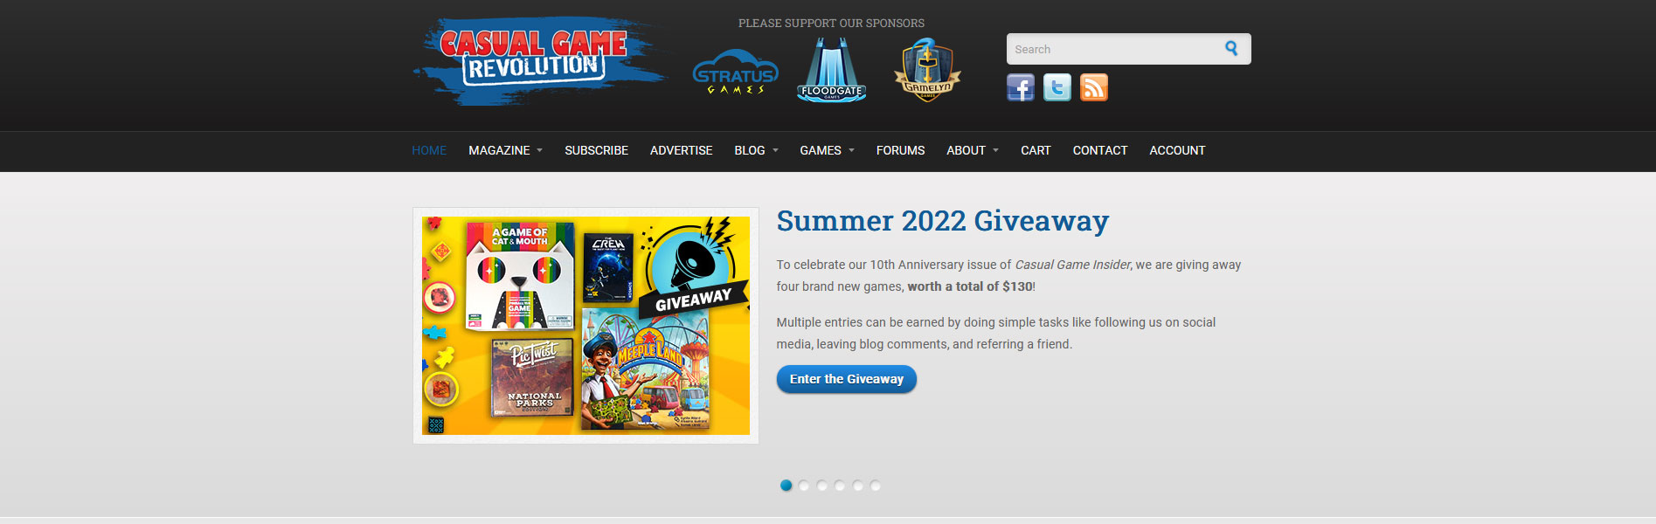Click the search magnifier icon
The image size is (1656, 524).
(1231, 49)
